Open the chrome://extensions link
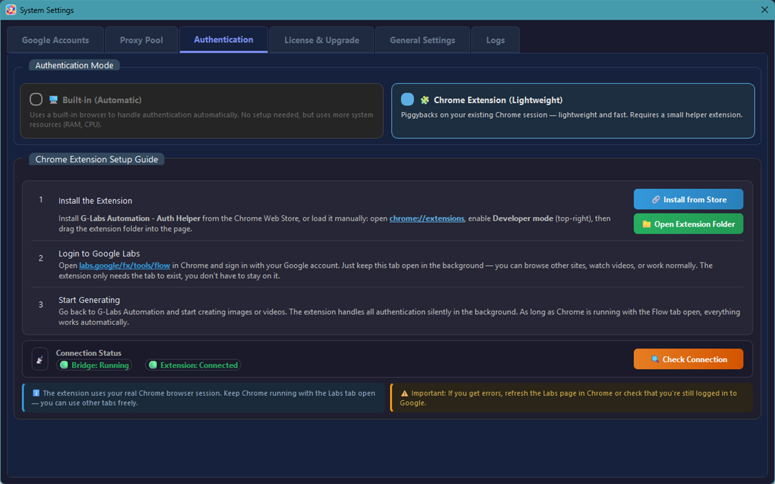775x484 pixels. 427,218
